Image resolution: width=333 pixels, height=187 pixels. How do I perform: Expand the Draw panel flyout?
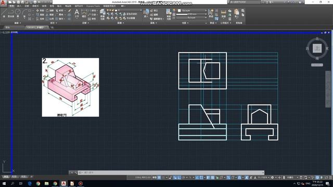18,23
